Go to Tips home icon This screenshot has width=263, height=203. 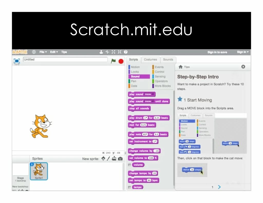click(181, 67)
